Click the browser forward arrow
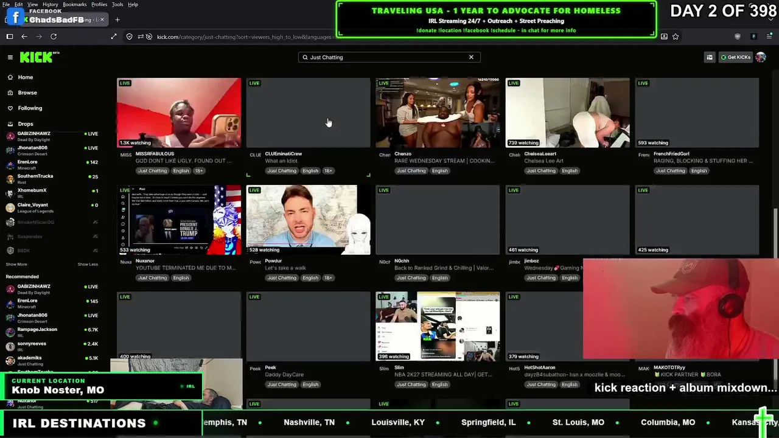Image resolution: width=779 pixels, height=438 pixels. point(38,36)
